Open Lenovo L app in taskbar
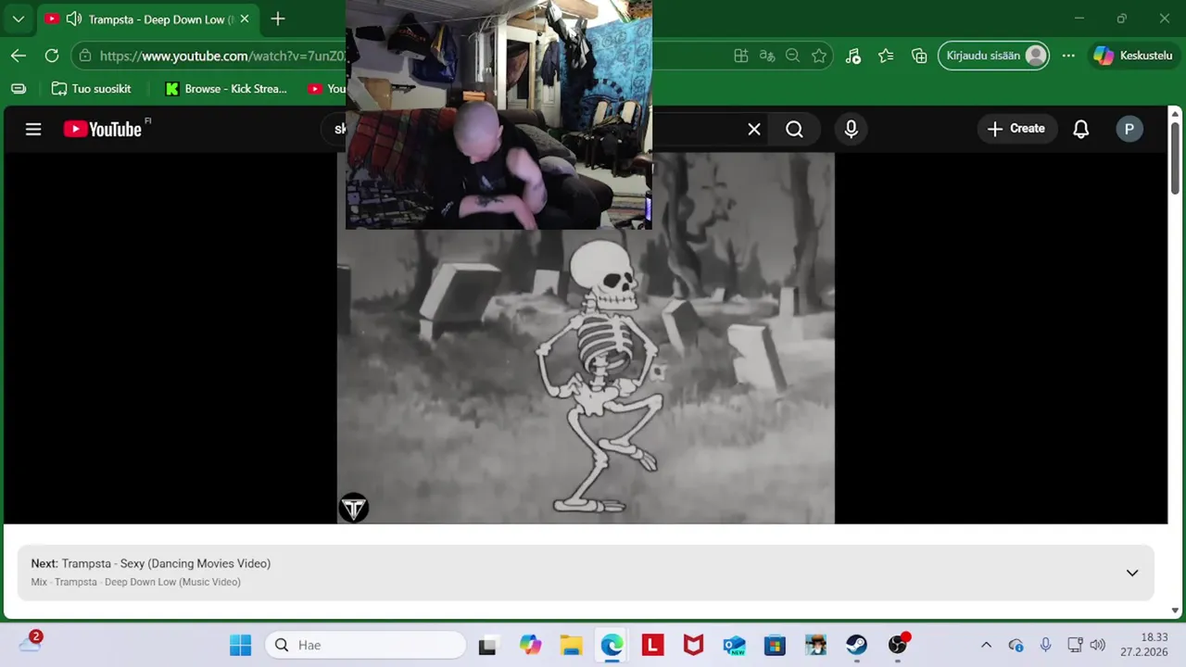This screenshot has height=667, width=1186. [652, 645]
